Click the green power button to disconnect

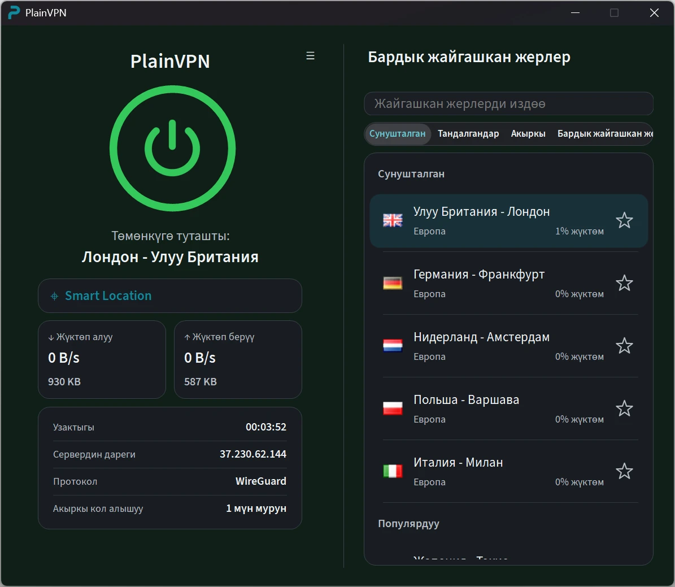172,148
